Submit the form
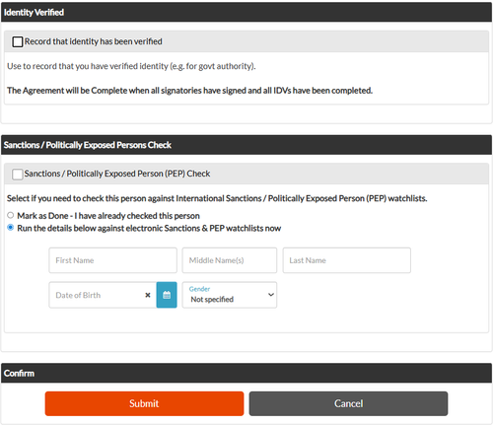This screenshot has width=493, height=425. (144, 403)
